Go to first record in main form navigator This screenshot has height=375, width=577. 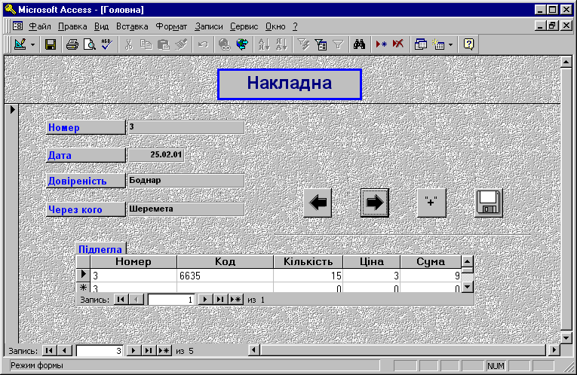pyautogui.click(x=49, y=351)
